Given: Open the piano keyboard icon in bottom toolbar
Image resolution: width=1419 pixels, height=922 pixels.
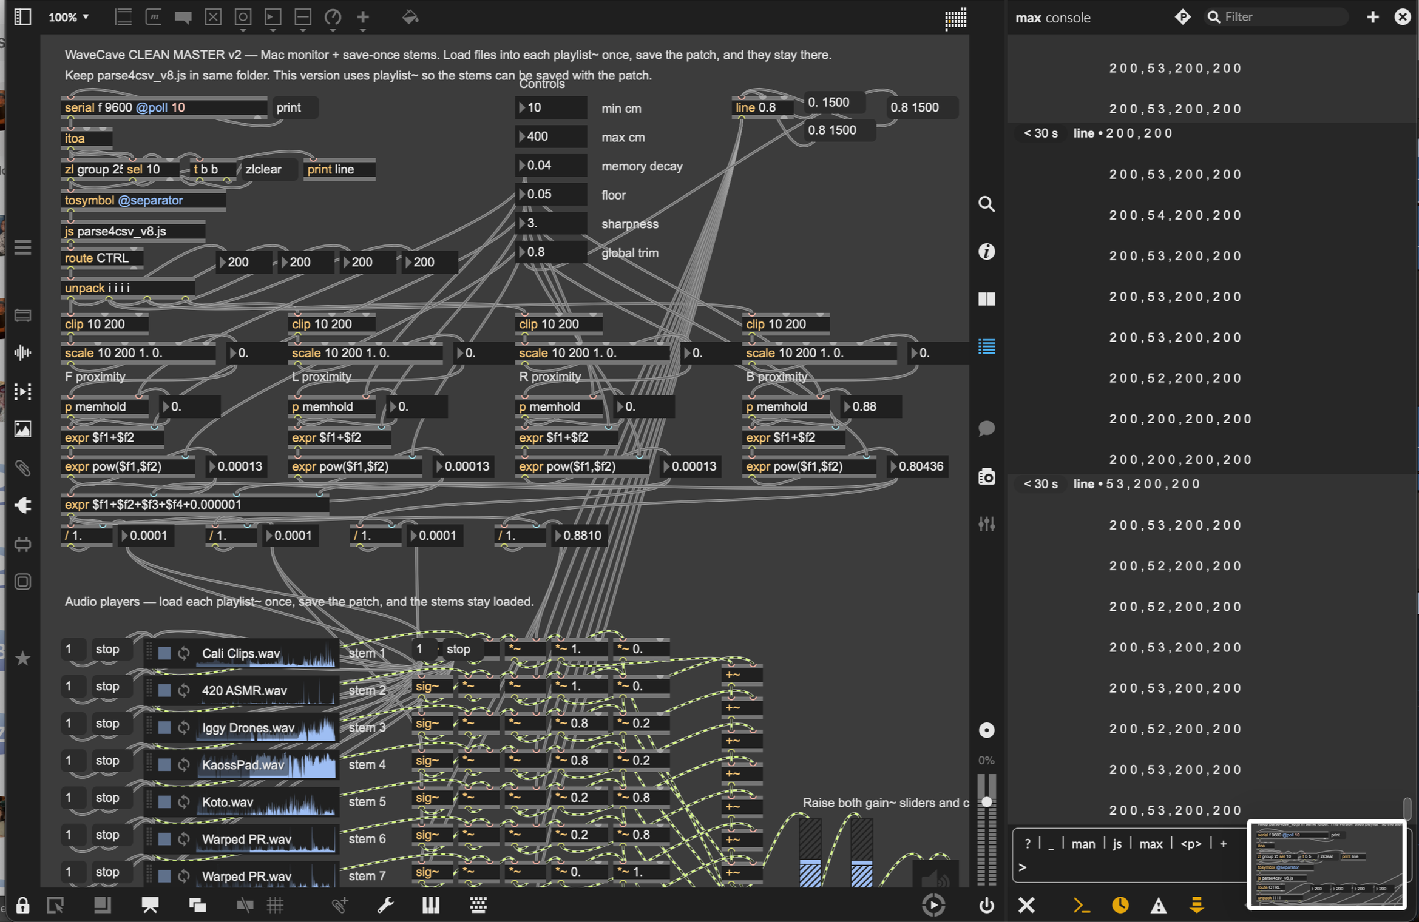Looking at the screenshot, I should 431,905.
